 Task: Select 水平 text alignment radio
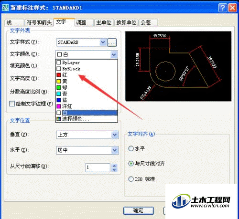click(x=131, y=148)
